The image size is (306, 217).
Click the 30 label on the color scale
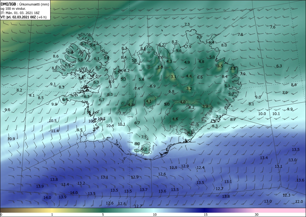pyautogui.click(x=256, y=215)
